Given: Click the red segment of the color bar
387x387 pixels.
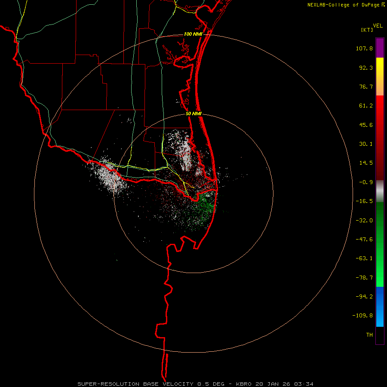Looking at the screenshot, I should coord(380,138).
